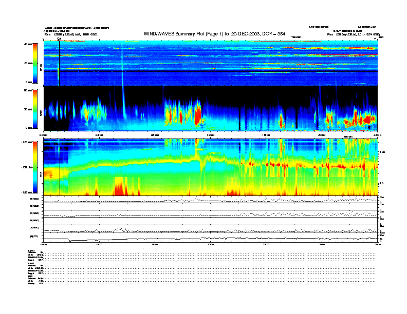407x314 pixels.
Task: Click the 30.00 label on RAD1 scale
Action: point(28,109)
